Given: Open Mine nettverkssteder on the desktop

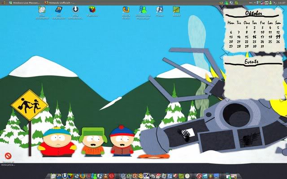Looking at the screenshot, I should coord(75,12).
